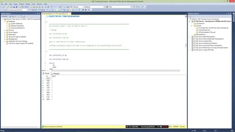Open the Edit menu
The height and width of the screenshot is (132, 235).
[6, 4]
